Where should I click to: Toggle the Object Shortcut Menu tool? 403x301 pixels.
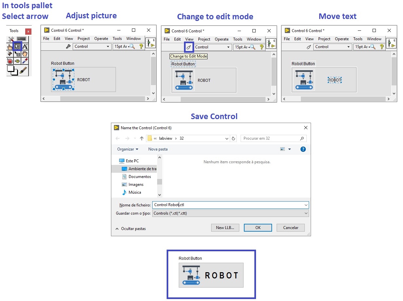pyautogui.click(x=17, y=54)
